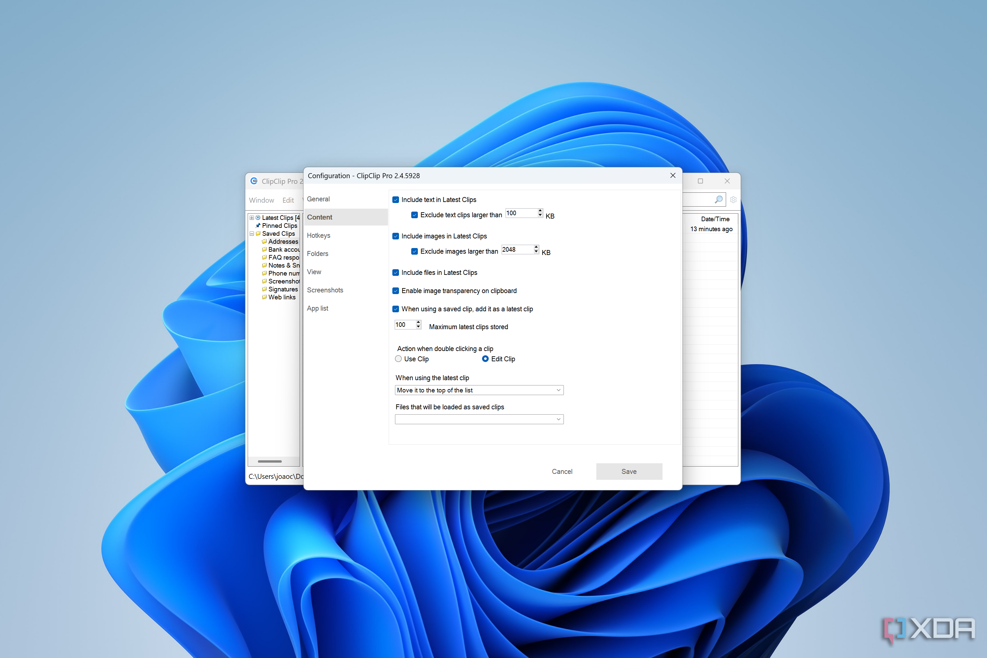987x658 pixels.
Task: Open the settings gear icon in ClipClip window
Action: (733, 200)
